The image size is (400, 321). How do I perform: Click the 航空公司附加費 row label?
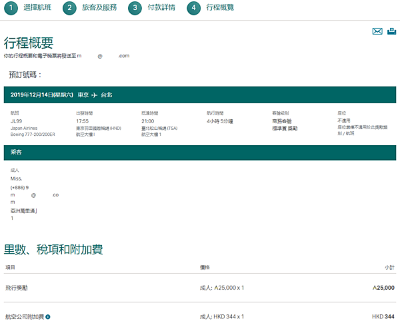(25, 316)
